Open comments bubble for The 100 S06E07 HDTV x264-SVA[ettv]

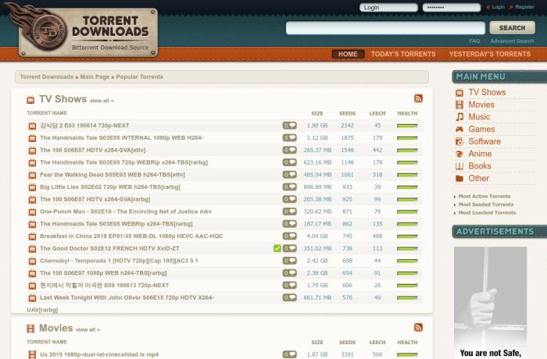click(290, 150)
